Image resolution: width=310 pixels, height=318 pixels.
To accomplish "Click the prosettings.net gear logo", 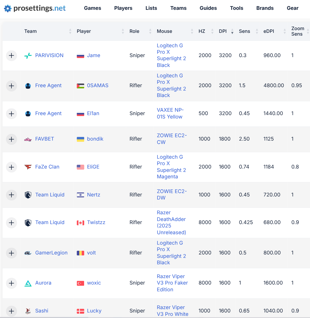I will [x=8, y=8].
